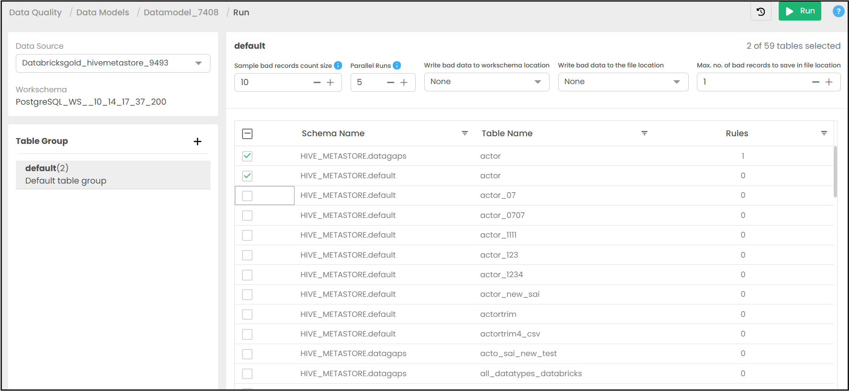Toggle the select-all header checkbox

(x=247, y=134)
